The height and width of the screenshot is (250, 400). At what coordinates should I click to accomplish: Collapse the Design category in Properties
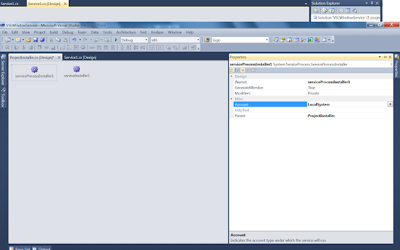tap(231, 76)
